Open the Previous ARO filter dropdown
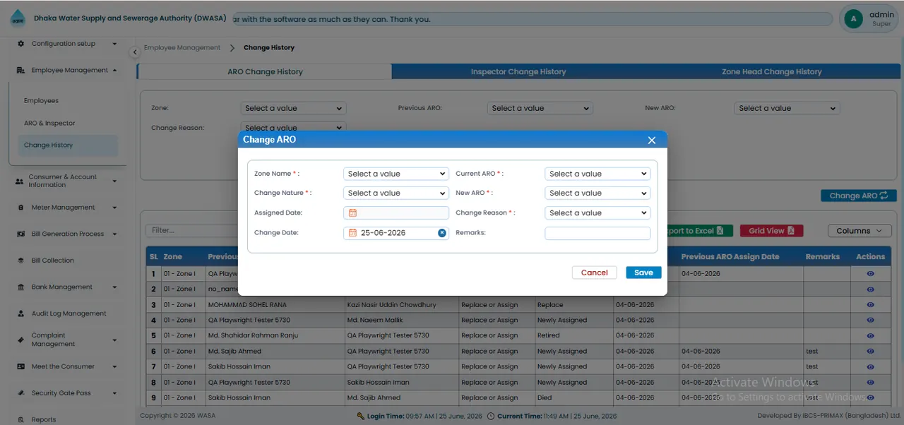The width and height of the screenshot is (904, 425). click(x=540, y=108)
